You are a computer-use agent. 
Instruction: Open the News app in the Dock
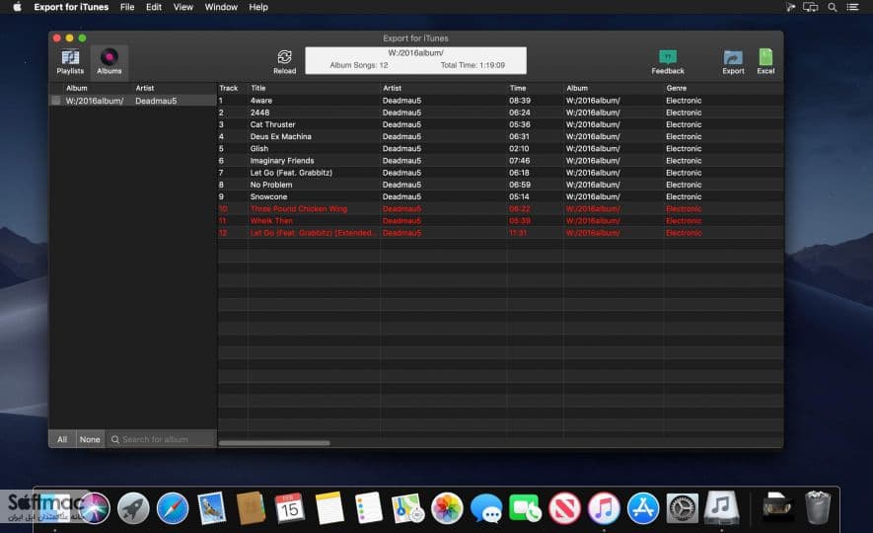click(x=564, y=508)
